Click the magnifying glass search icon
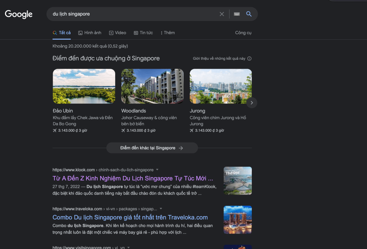Viewport: 367px width, 249px height. 249,14
